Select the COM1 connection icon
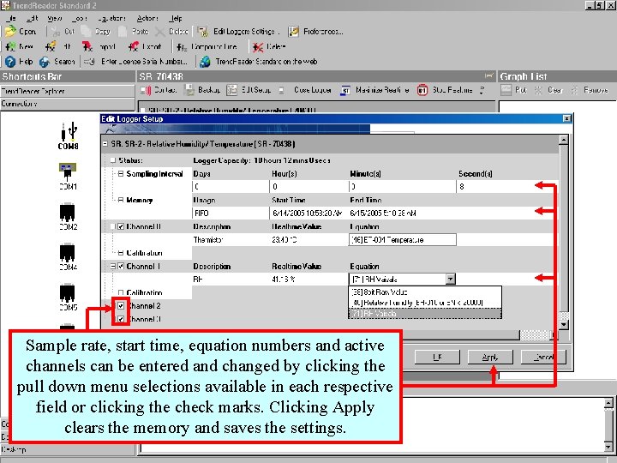The image size is (617, 463). 68,172
